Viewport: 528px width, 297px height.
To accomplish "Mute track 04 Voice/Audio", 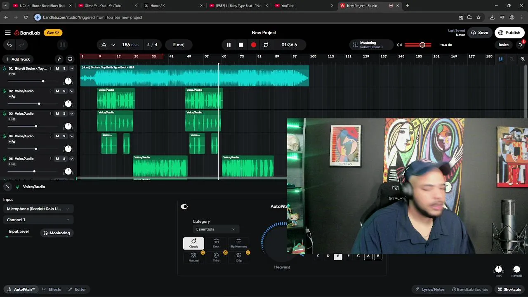I will (x=57, y=136).
